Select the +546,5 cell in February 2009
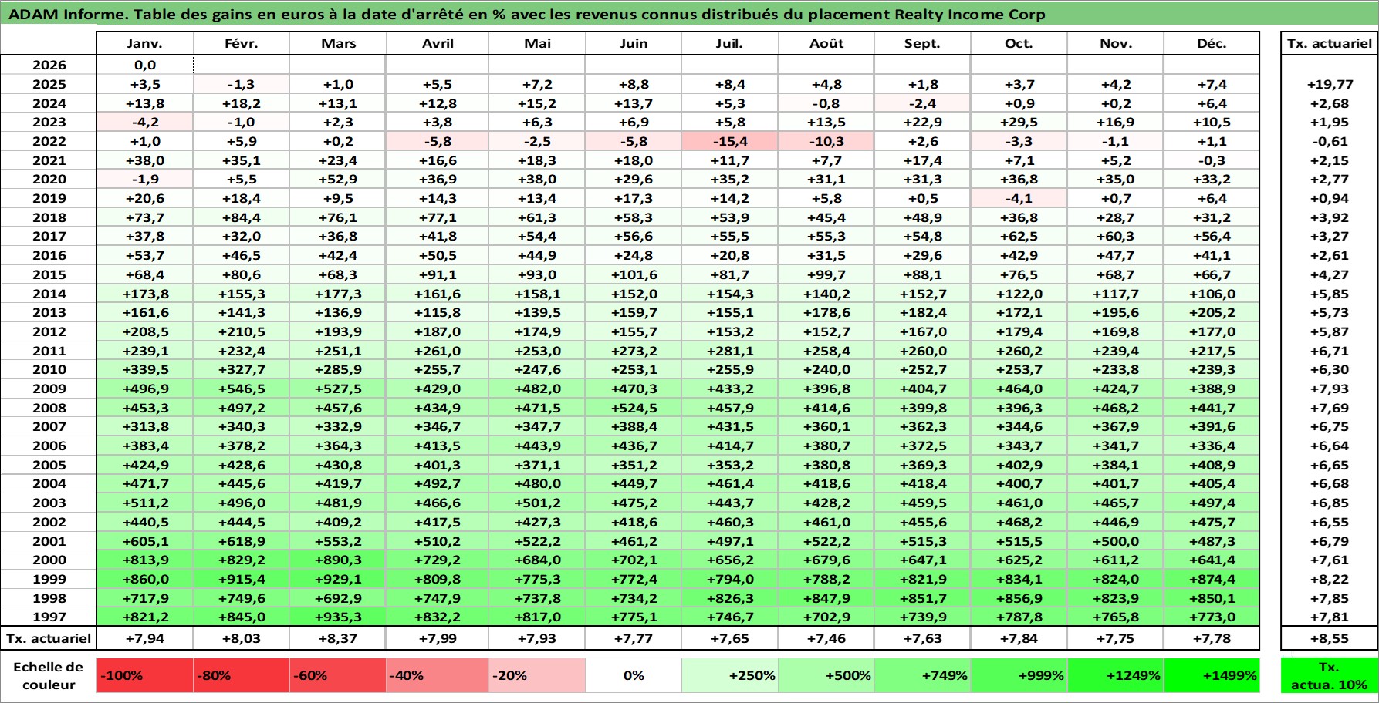Viewport: 1379px width, 703px height. point(242,388)
